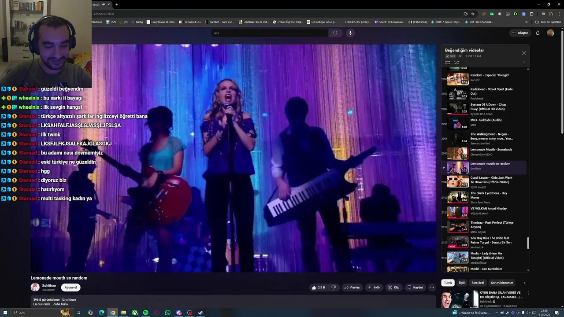564x317 pixels.
Task: Dislike the video with thumbs-down button
Action: point(334,288)
